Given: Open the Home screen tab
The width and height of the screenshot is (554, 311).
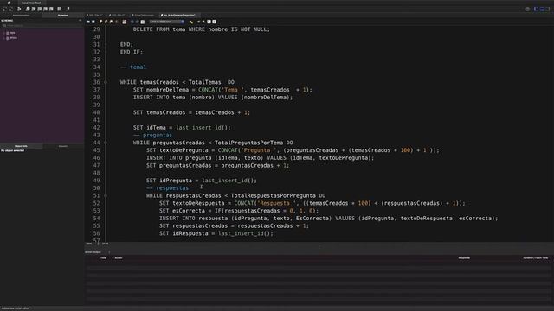Looking at the screenshot, I should [9, 3].
